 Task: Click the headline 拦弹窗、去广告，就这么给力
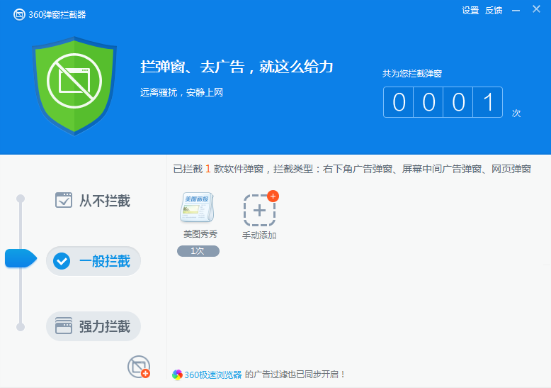[237, 67]
